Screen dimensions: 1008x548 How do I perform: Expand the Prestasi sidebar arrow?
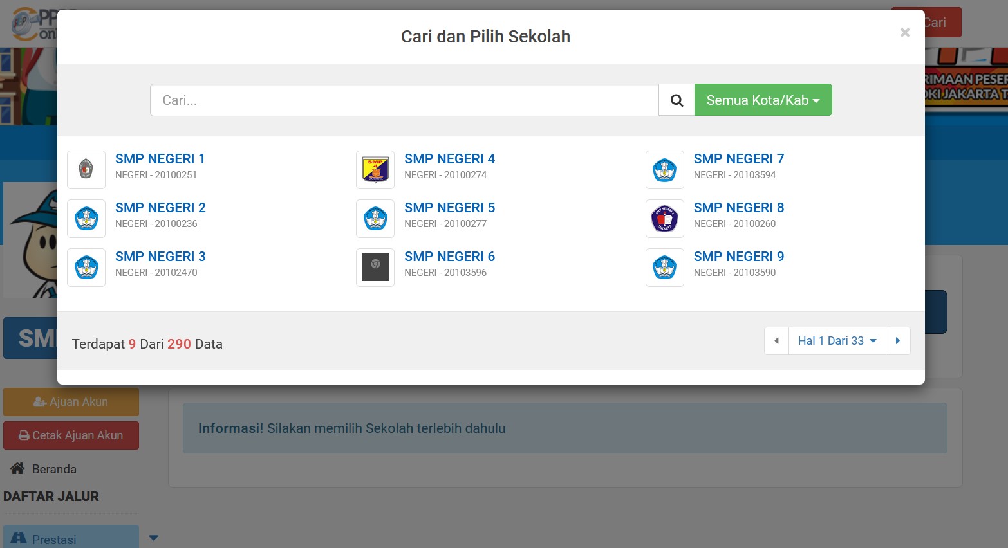tap(153, 538)
